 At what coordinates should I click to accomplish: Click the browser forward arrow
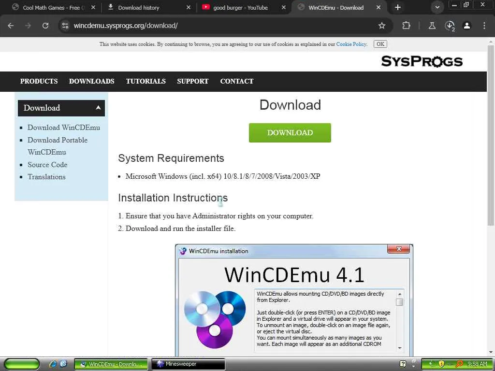click(x=28, y=26)
